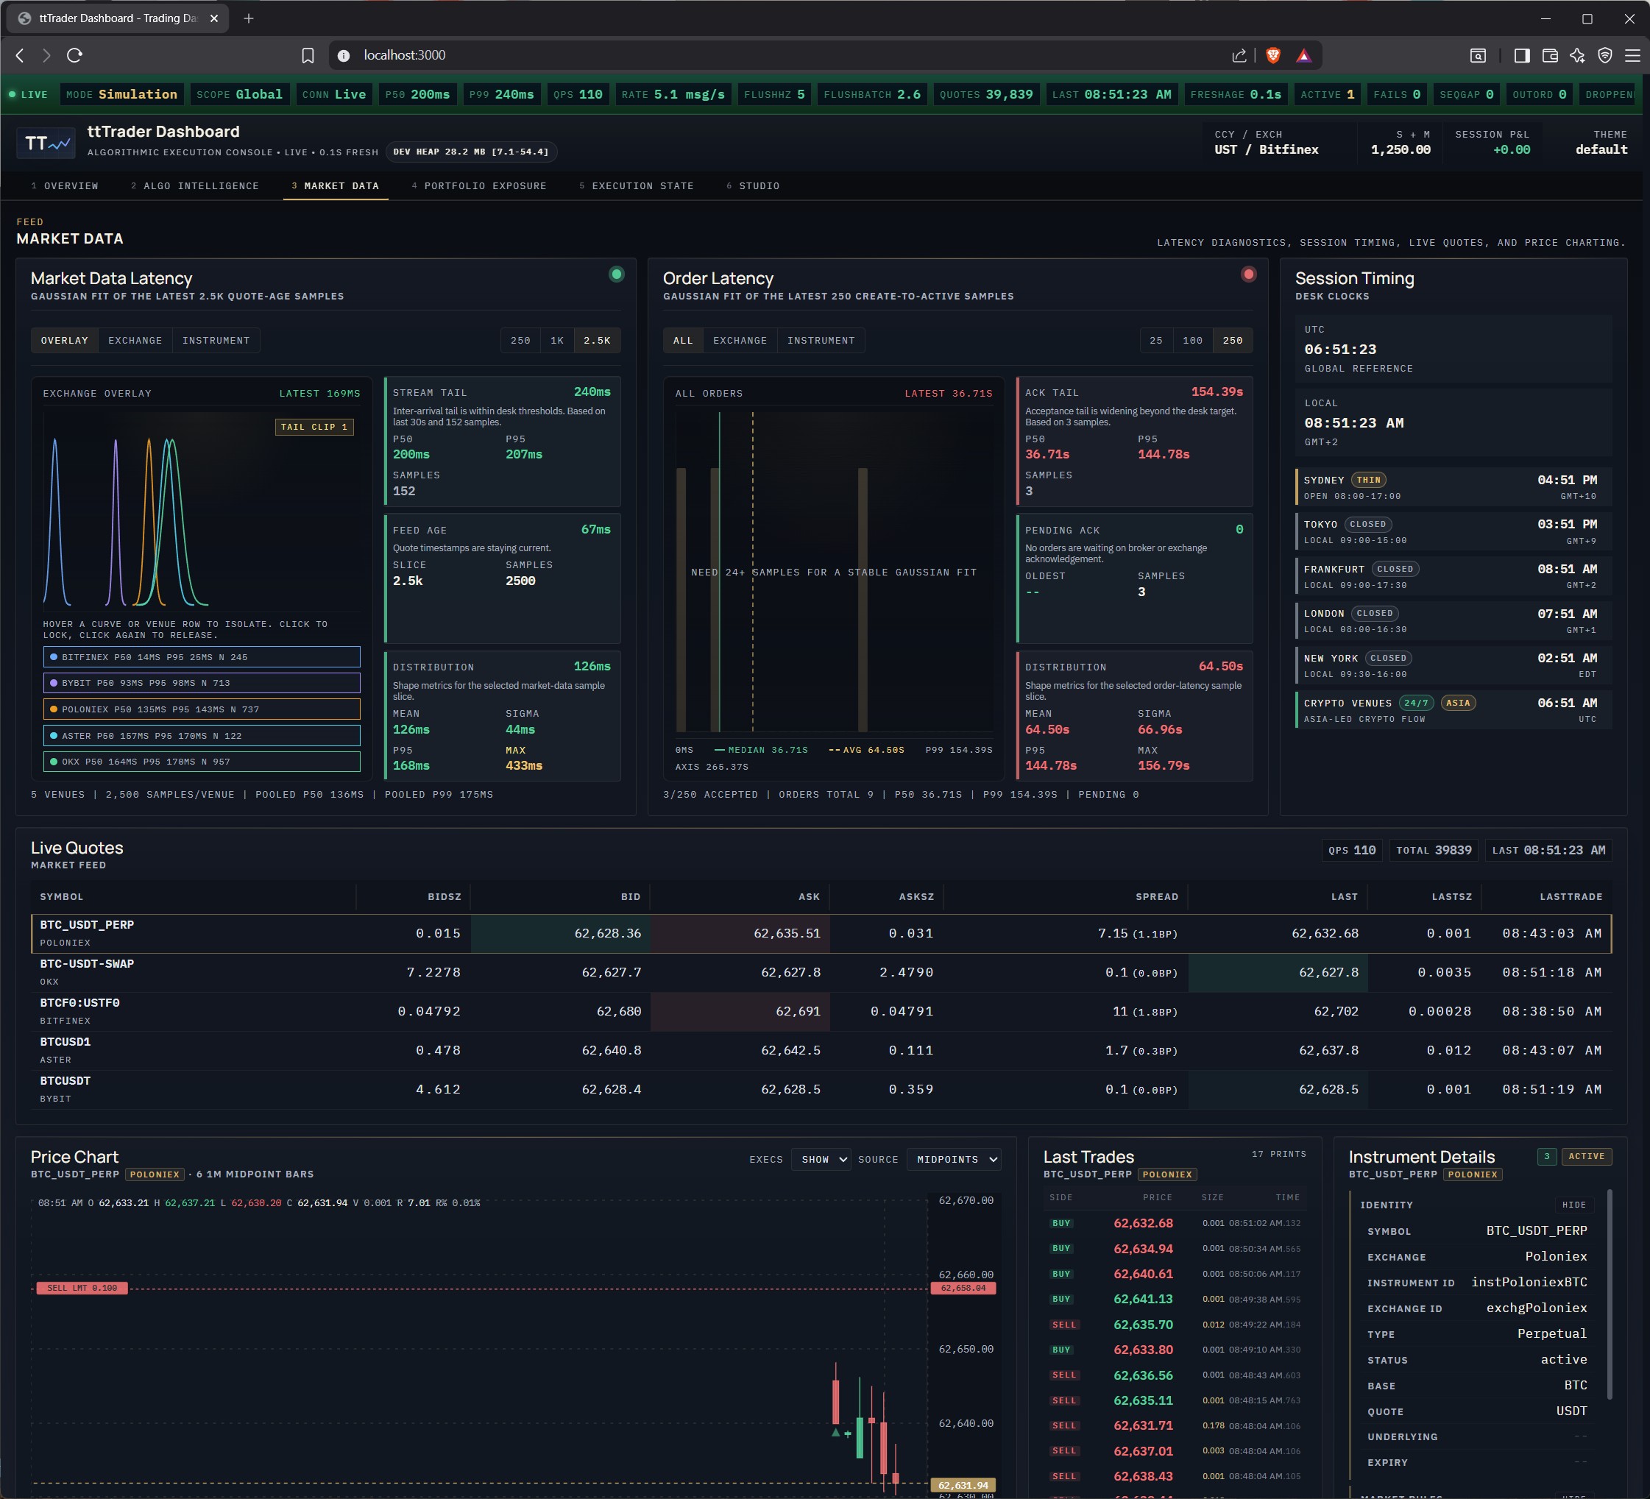Open the browser hamburger menu
The width and height of the screenshot is (1650, 1499).
pyautogui.click(x=1632, y=54)
